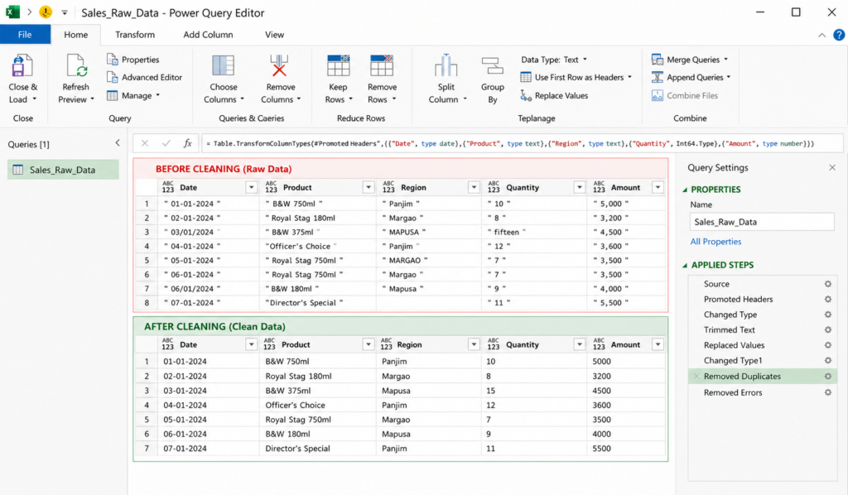Select the Removed Duplicates step
This screenshot has width=848, height=495.
[x=762, y=376]
